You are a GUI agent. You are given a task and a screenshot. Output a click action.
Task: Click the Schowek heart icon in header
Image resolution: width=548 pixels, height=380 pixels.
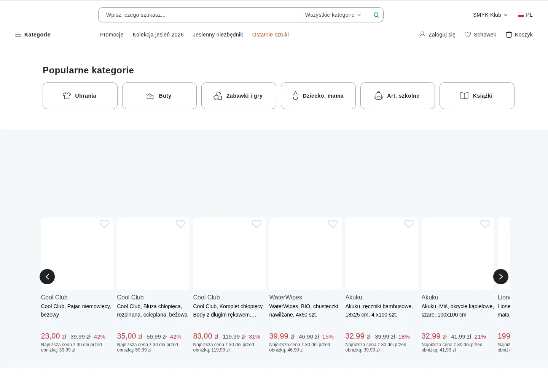(468, 35)
